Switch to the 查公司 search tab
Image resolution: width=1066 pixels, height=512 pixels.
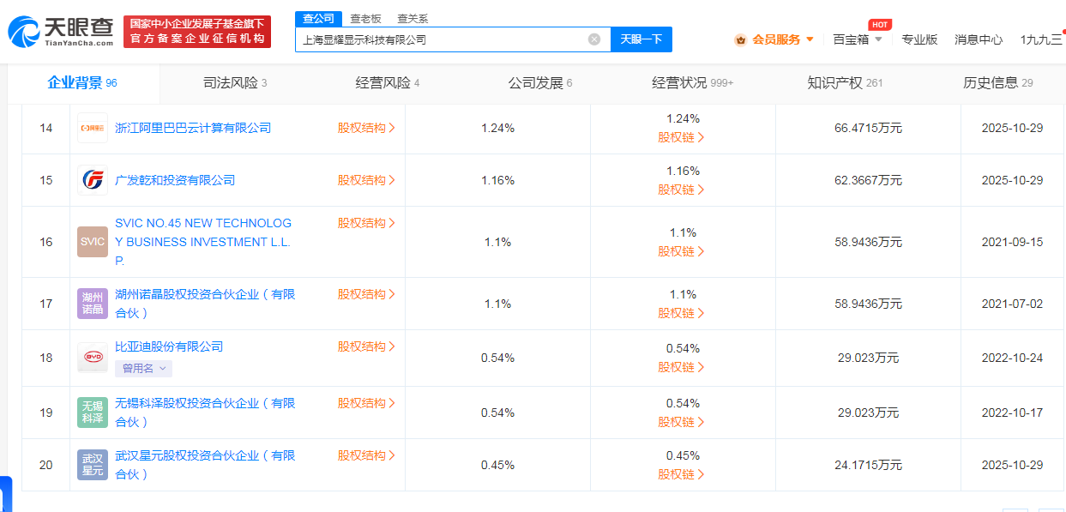(x=319, y=19)
